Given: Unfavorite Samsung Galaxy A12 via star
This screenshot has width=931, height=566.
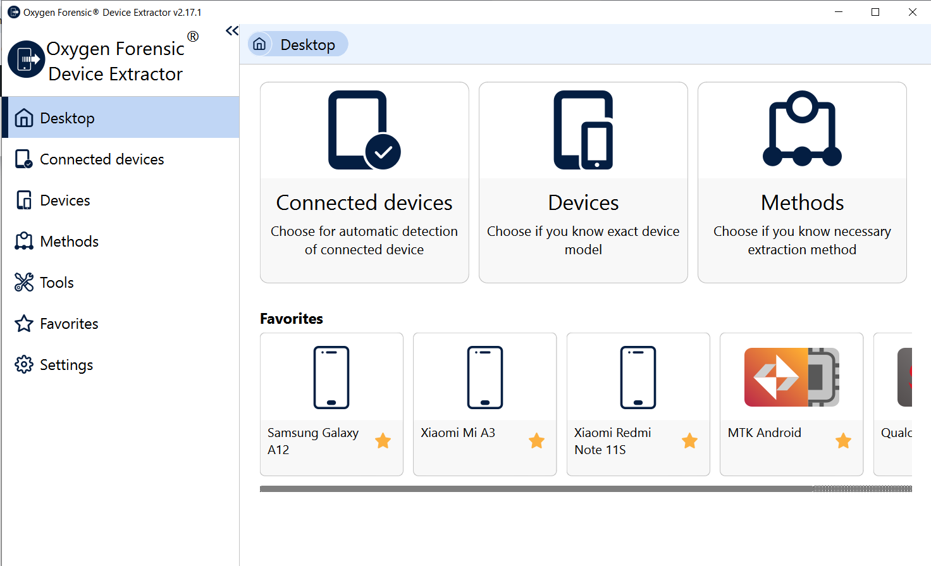Looking at the screenshot, I should tap(383, 441).
